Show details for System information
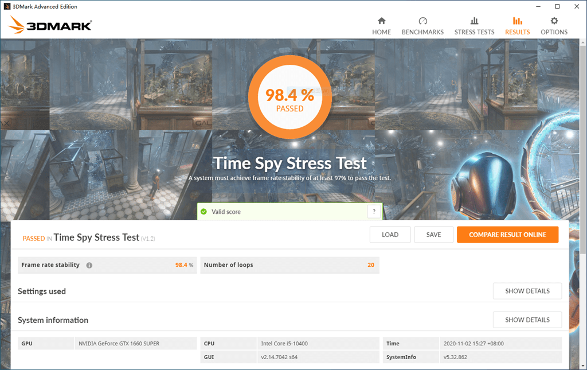Viewport: 587px width, 370px height. click(x=527, y=320)
